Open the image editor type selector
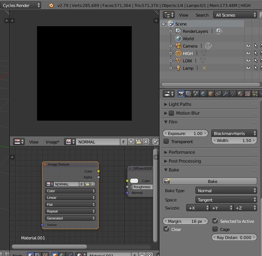The height and width of the screenshot is (256, 262). 19,142
